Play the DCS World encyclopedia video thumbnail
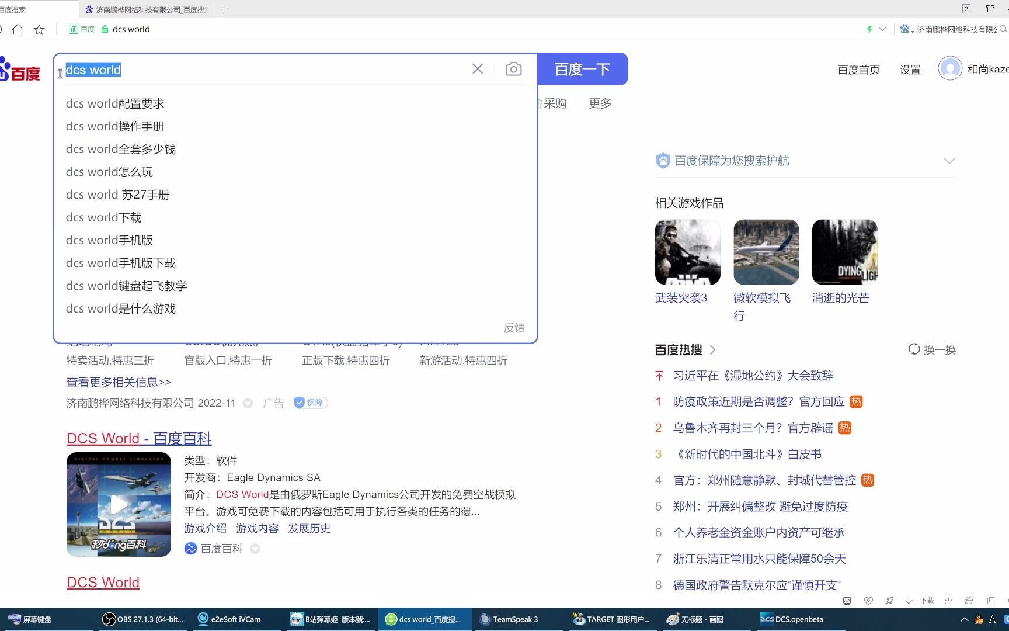 click(118, 504)
